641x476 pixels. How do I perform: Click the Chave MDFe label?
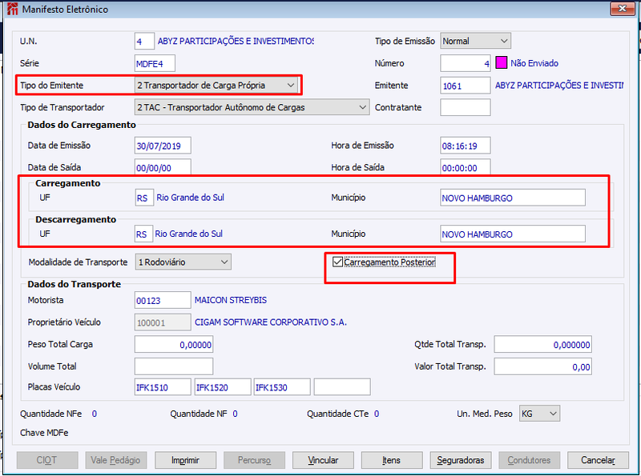coord(44,433)
